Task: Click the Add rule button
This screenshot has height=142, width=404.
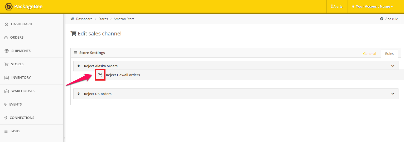Action: (389, 19)
